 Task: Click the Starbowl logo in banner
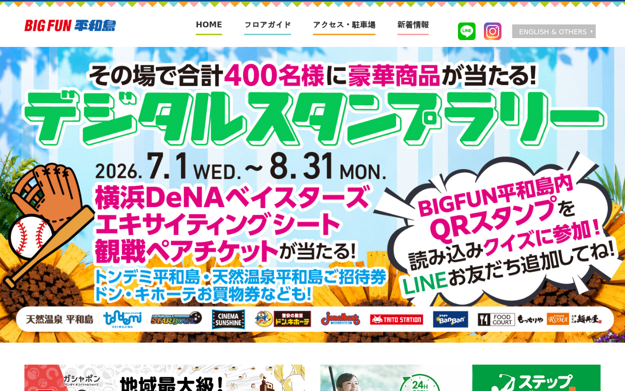pyautogui.click(x=176, y=319)
